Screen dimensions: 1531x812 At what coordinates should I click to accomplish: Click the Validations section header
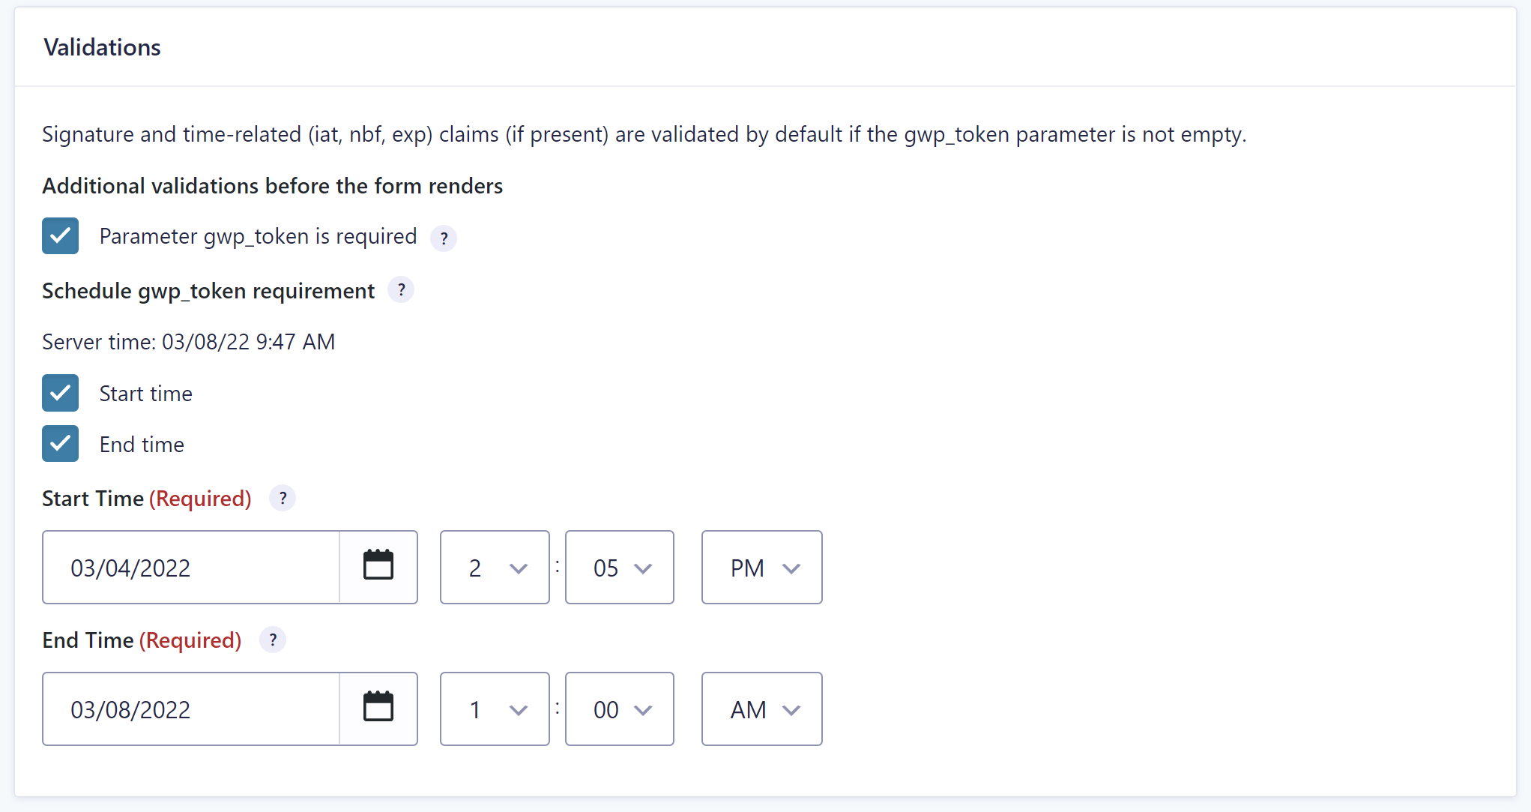coord(102,47)
